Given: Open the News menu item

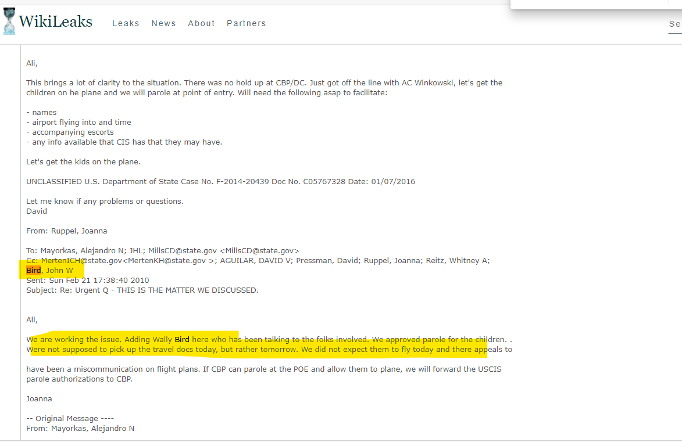Looking at the screenshot, I should click(x=163, y=23).
